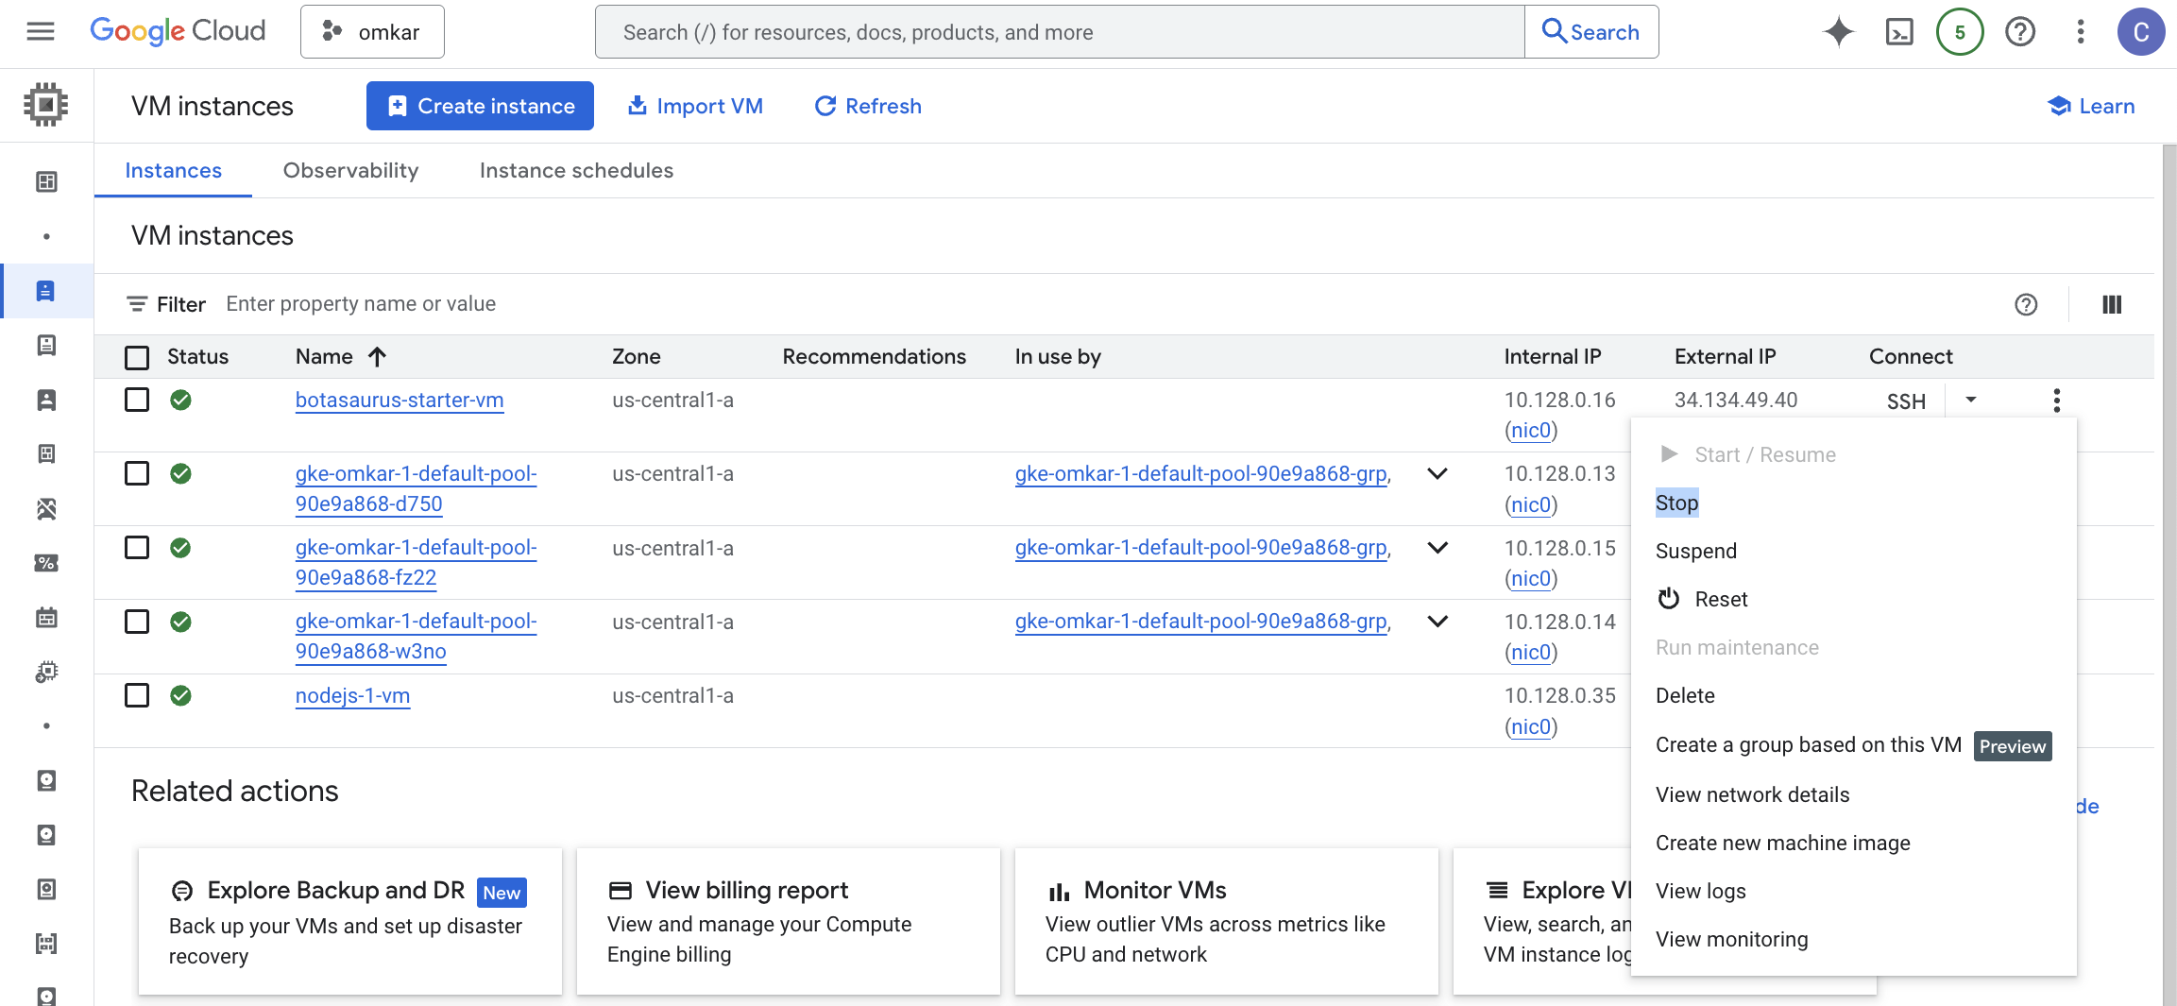Open the column display options icon
This screenshot has height=1006, width=2177.
tap(2112, 304)
